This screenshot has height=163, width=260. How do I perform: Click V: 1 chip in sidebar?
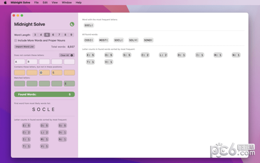tap(44, 146)
